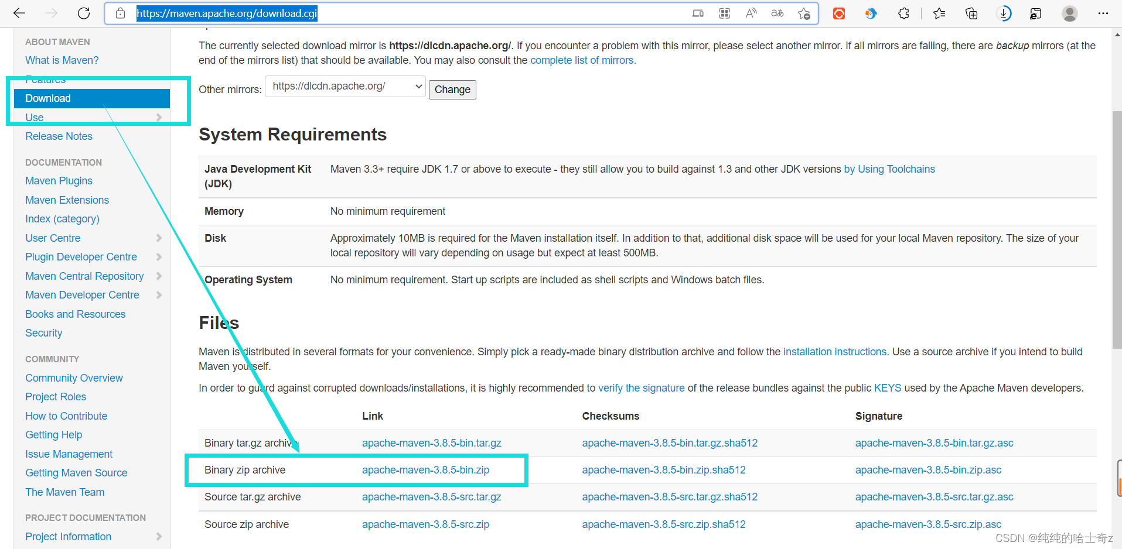Open the Collections icon
Viewport: 1122px width, 549px height.
(971, 13)
